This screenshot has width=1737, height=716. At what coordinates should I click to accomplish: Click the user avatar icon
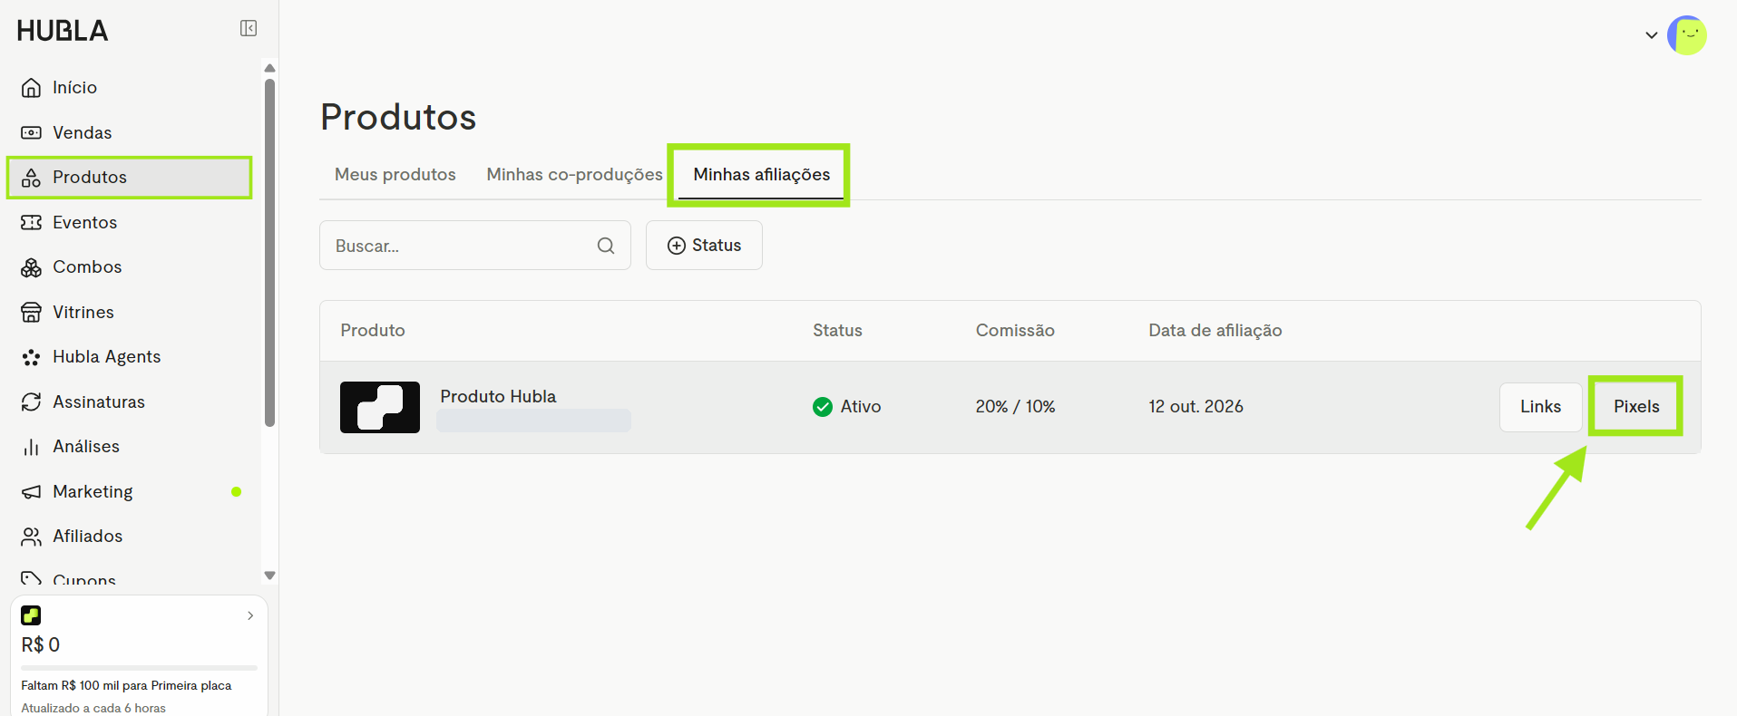point(1687,35)
